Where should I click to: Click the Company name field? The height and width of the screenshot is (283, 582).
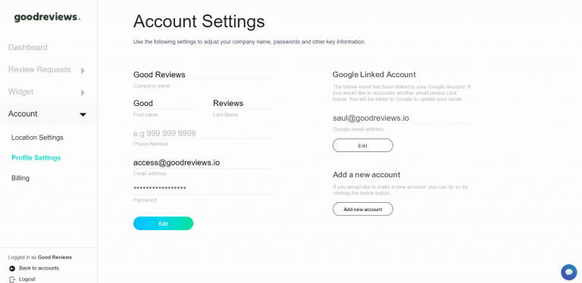click(x=202, y=75)
